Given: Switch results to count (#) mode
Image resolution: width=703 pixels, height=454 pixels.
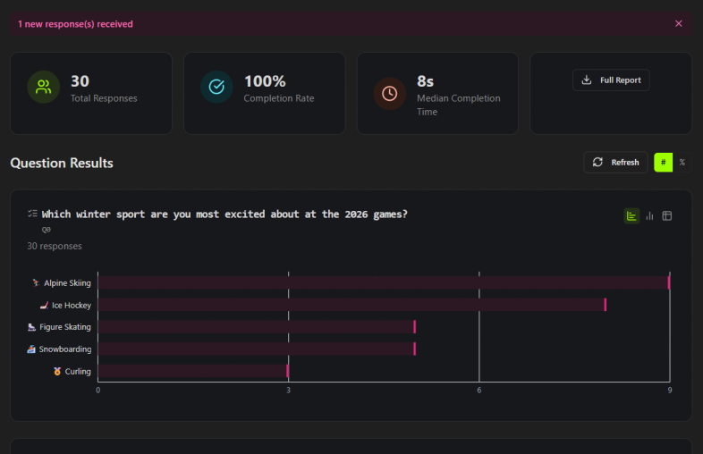Looking at the screenshot, I should tap(663, 163).
